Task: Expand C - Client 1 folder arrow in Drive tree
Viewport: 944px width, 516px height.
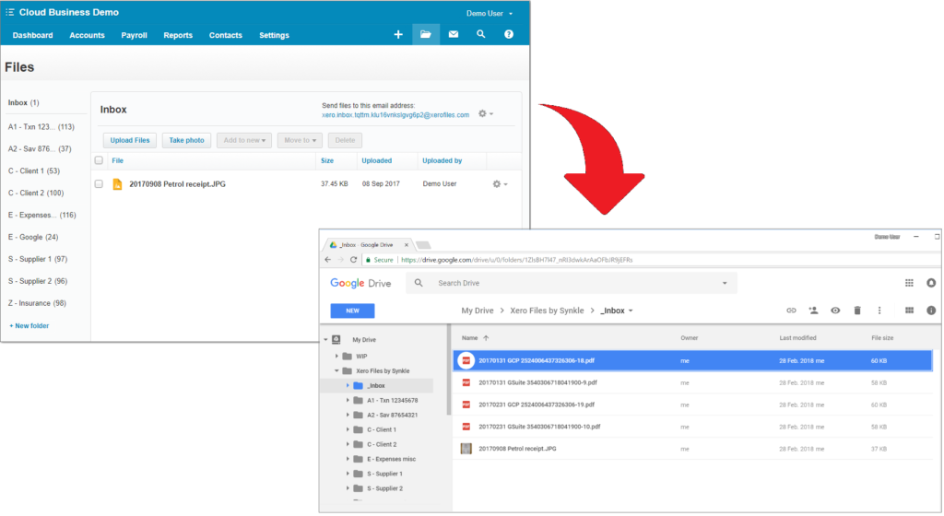Action: 348,429
